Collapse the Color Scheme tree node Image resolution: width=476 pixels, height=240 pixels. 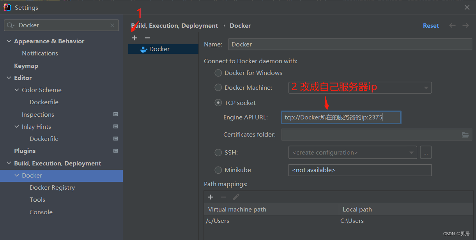[17, 90]
